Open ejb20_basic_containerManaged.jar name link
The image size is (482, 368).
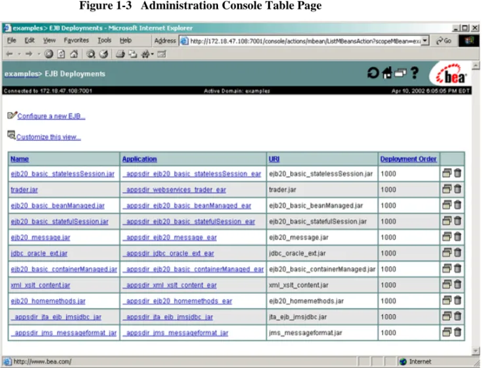(x=64, y=269)
